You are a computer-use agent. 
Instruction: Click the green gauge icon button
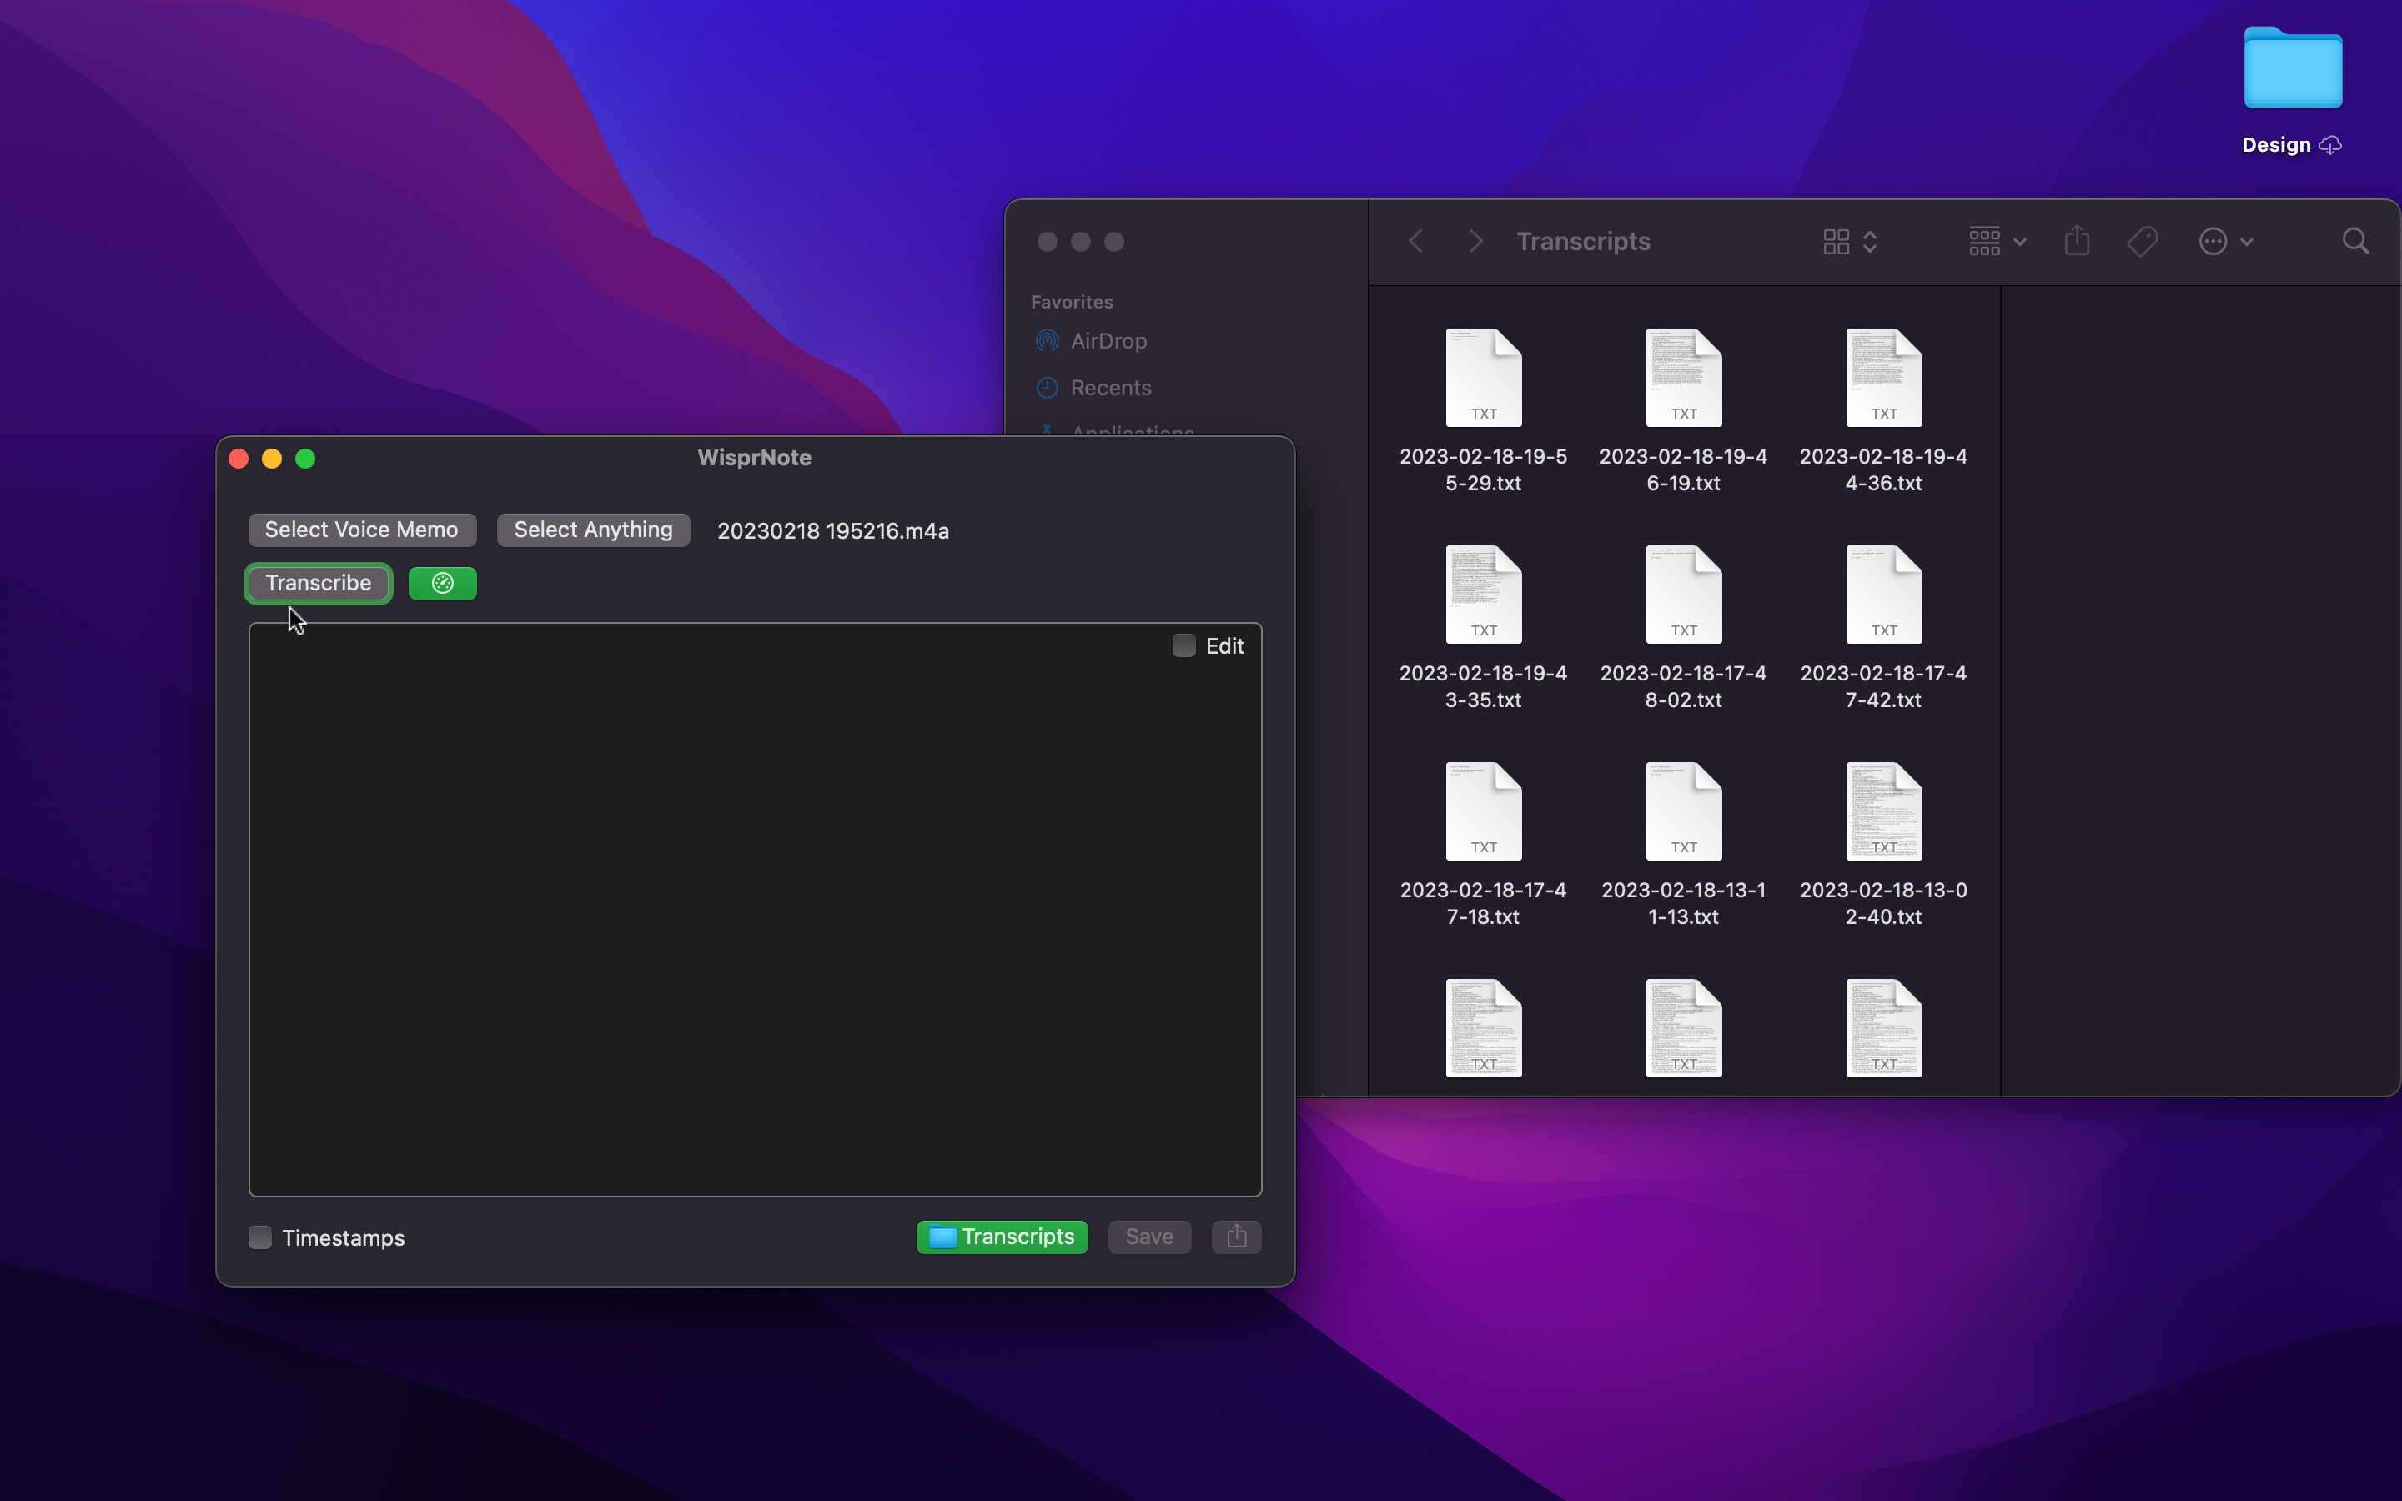[x=443, y=584]
